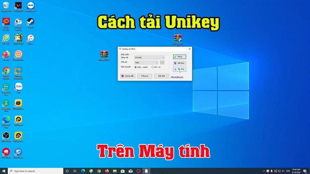The image size is (310, 174).
Task: Select the orange spiral desktop shortcut
Action: tap(19, 55)
